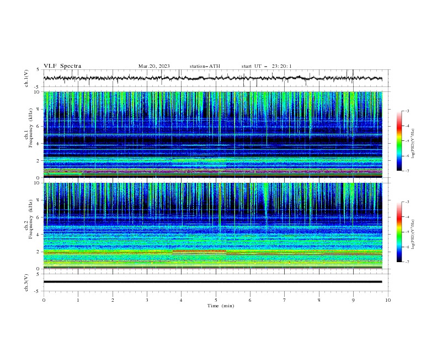Image resolution: width=437 pixels, height=337 pixels.
Task: Click the ch.1 spectrogram panel
Action: click(212, 134)
